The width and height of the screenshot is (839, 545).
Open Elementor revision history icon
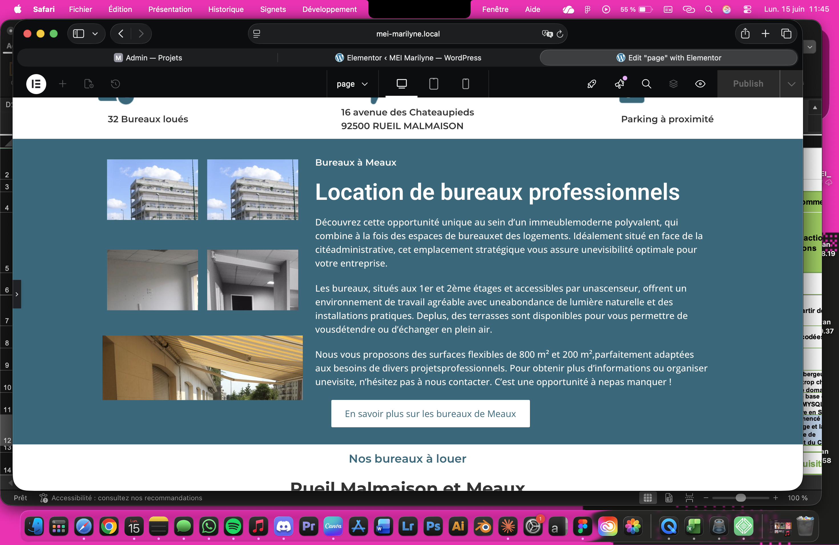tap(115, 84)
